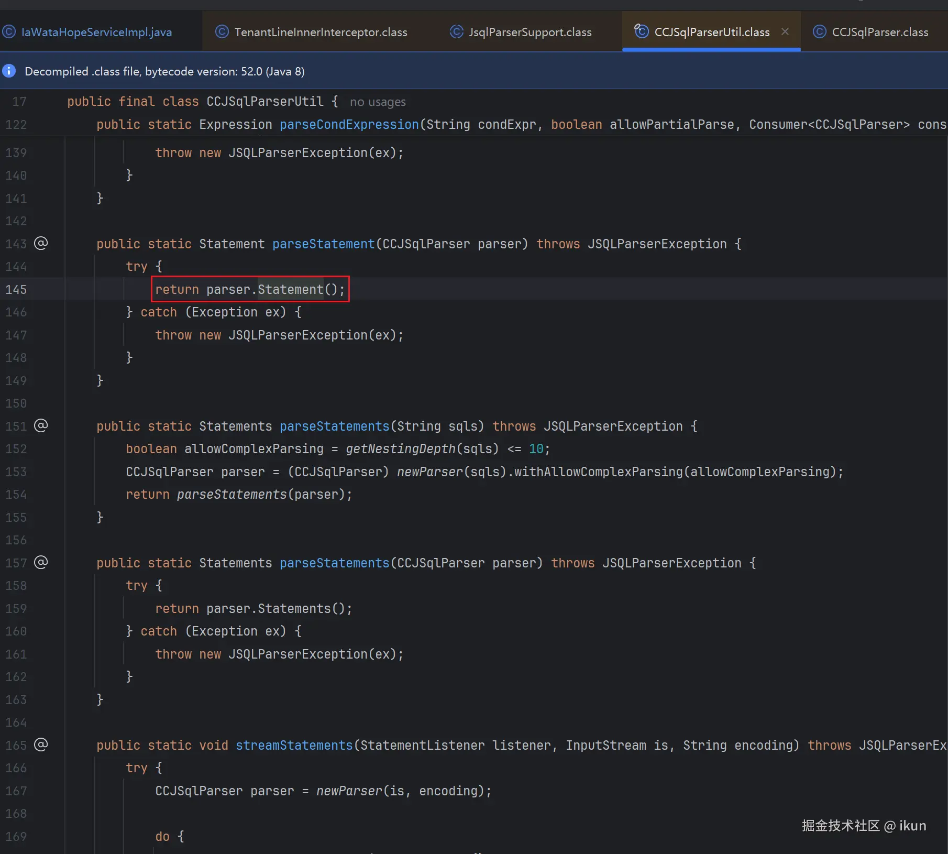Click the 'catch' keyword on line 146

(159, 312)
